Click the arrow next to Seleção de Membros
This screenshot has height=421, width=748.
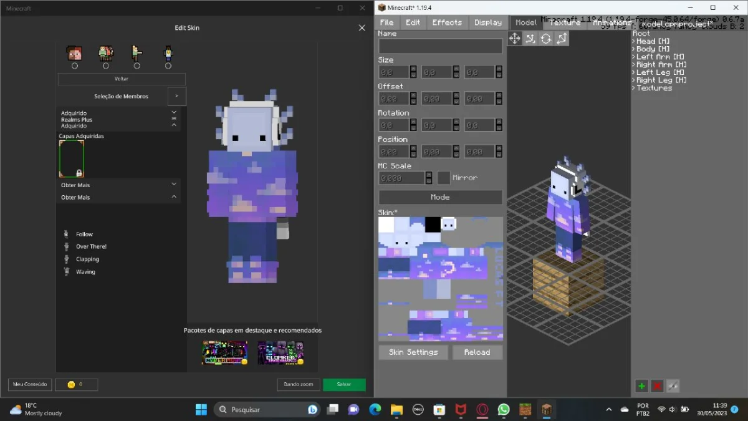coord(176,96)
